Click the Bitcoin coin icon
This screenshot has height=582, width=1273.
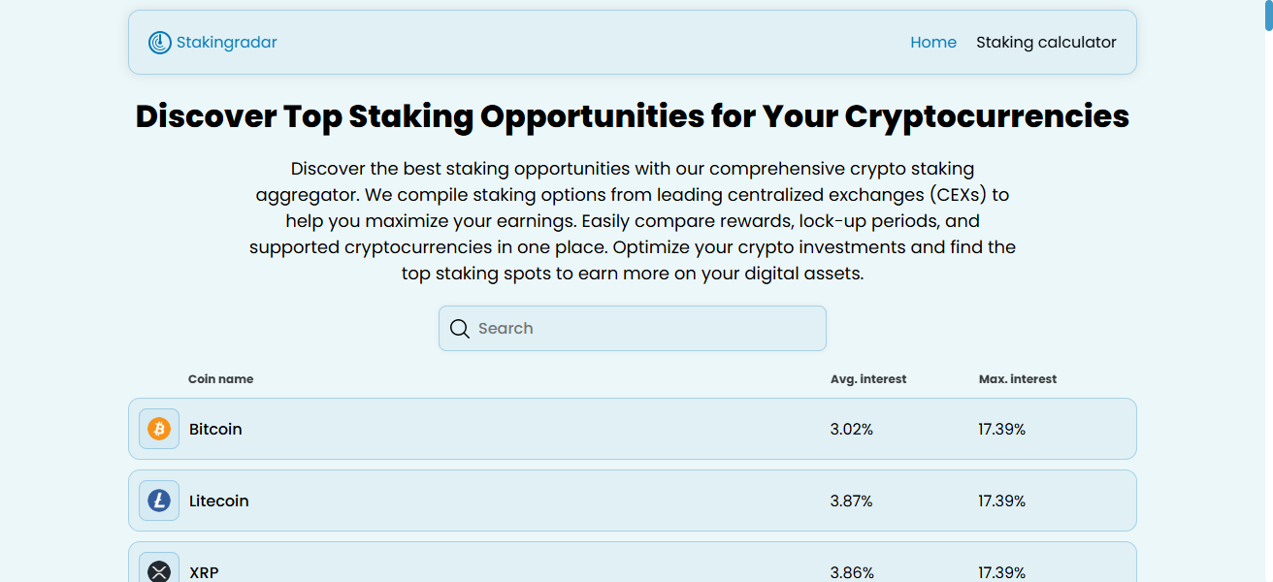tap(159, 429)
